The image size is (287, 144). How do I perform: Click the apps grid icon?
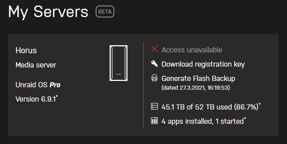click(x=154, y=121)
